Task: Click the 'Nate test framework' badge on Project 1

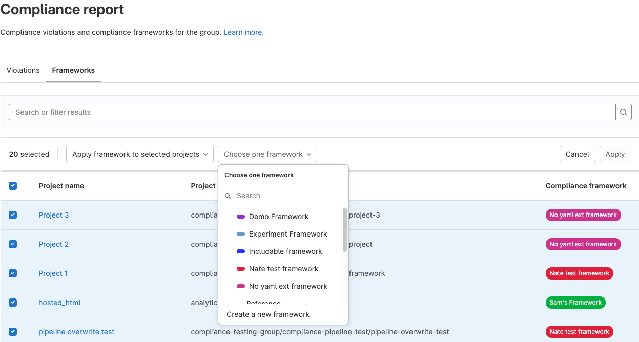Action: pos(579,273)
